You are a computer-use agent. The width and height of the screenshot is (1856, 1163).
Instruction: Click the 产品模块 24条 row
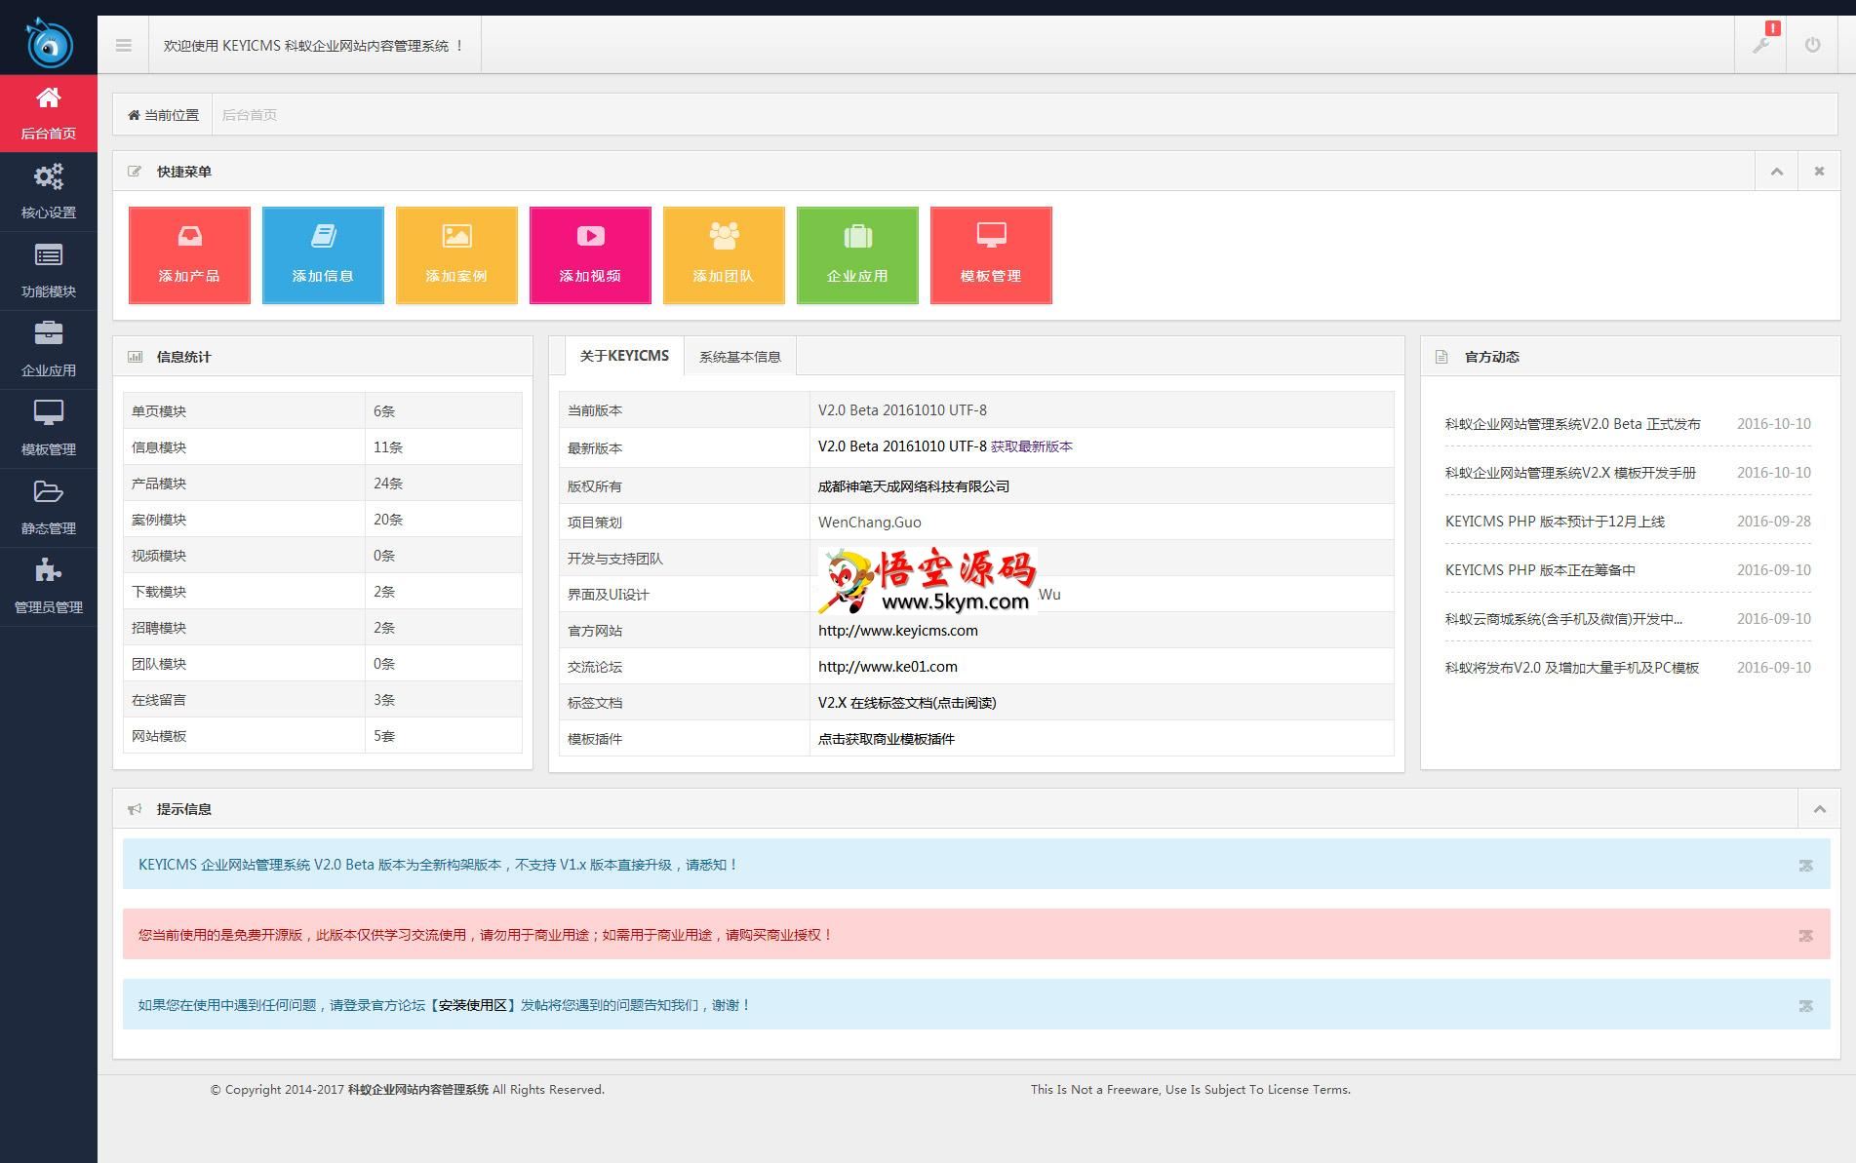[x=323, y=484]
